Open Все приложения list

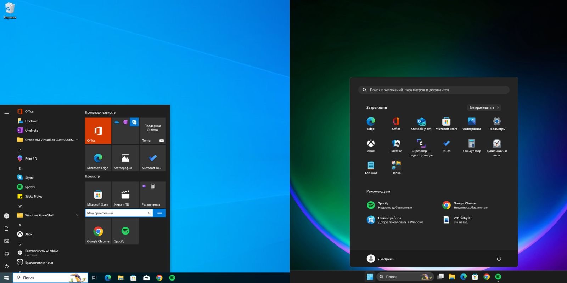pos(484,108)
